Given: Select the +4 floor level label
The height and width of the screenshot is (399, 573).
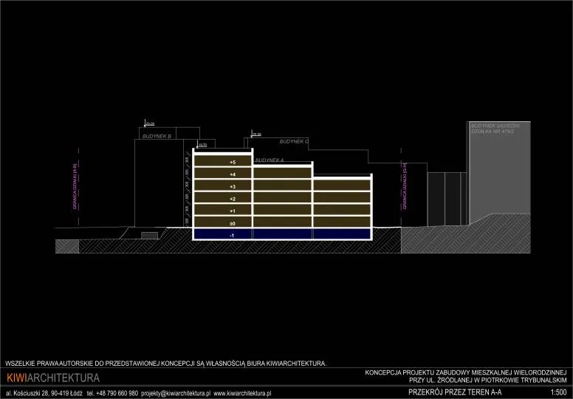Looking at the screenshot, I should coord(233,174).
